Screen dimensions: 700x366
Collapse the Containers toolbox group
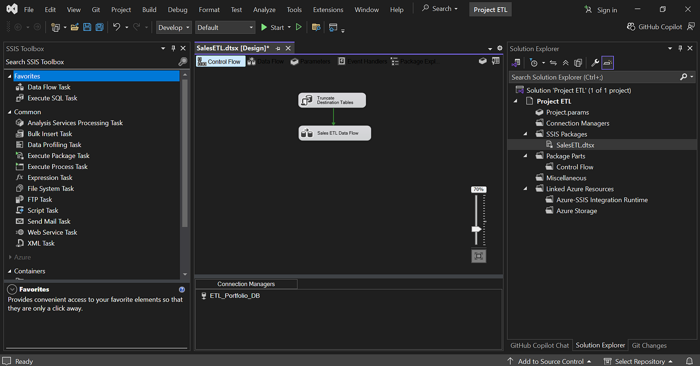tap(9, 271)
